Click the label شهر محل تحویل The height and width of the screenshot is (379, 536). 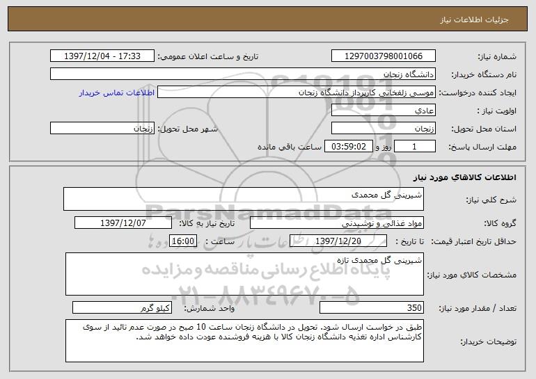[187, 129]
